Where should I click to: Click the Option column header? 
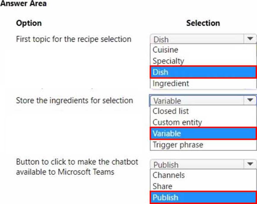coord(29,23)
